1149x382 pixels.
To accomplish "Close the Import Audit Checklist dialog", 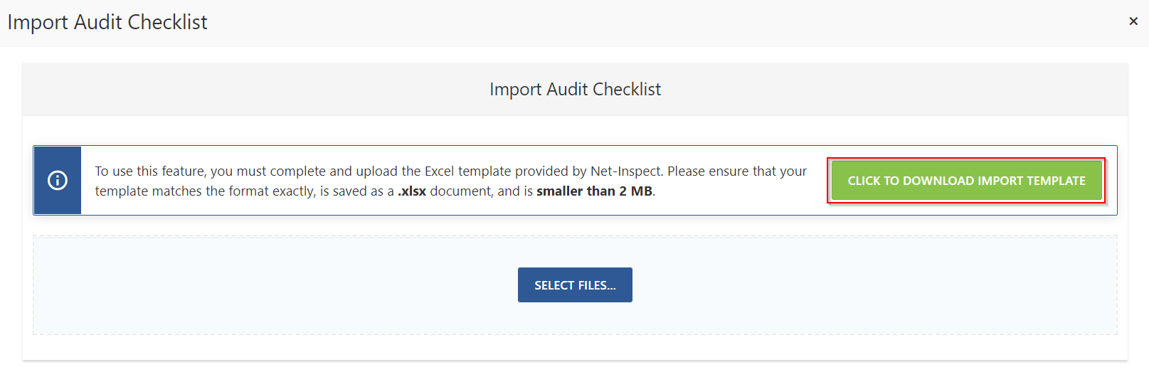I will point(1133,21).
